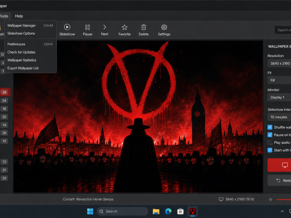Click 'Current: Revolution Never Sleeps' status text

click(x=88, y=199)
